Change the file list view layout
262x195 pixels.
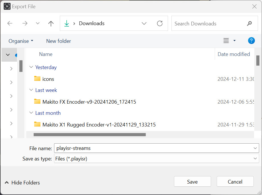pyautogui.click(x=226, y=41)
